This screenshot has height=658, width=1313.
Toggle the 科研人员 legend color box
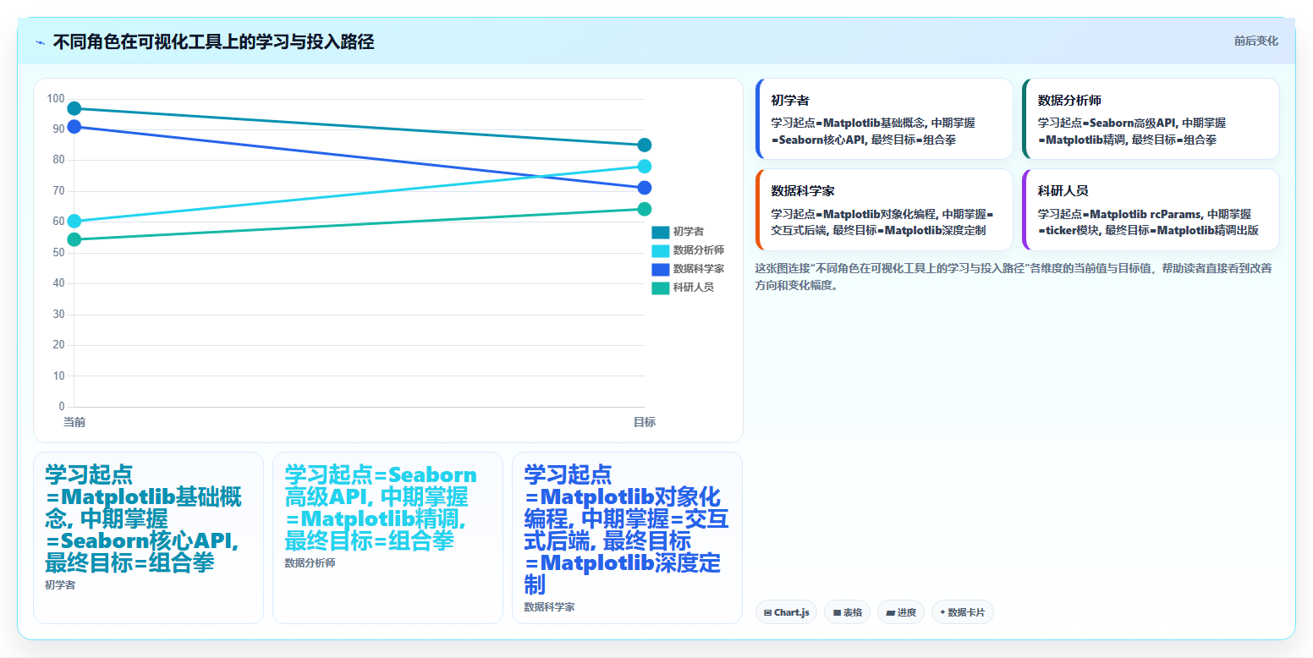point(660,288)
